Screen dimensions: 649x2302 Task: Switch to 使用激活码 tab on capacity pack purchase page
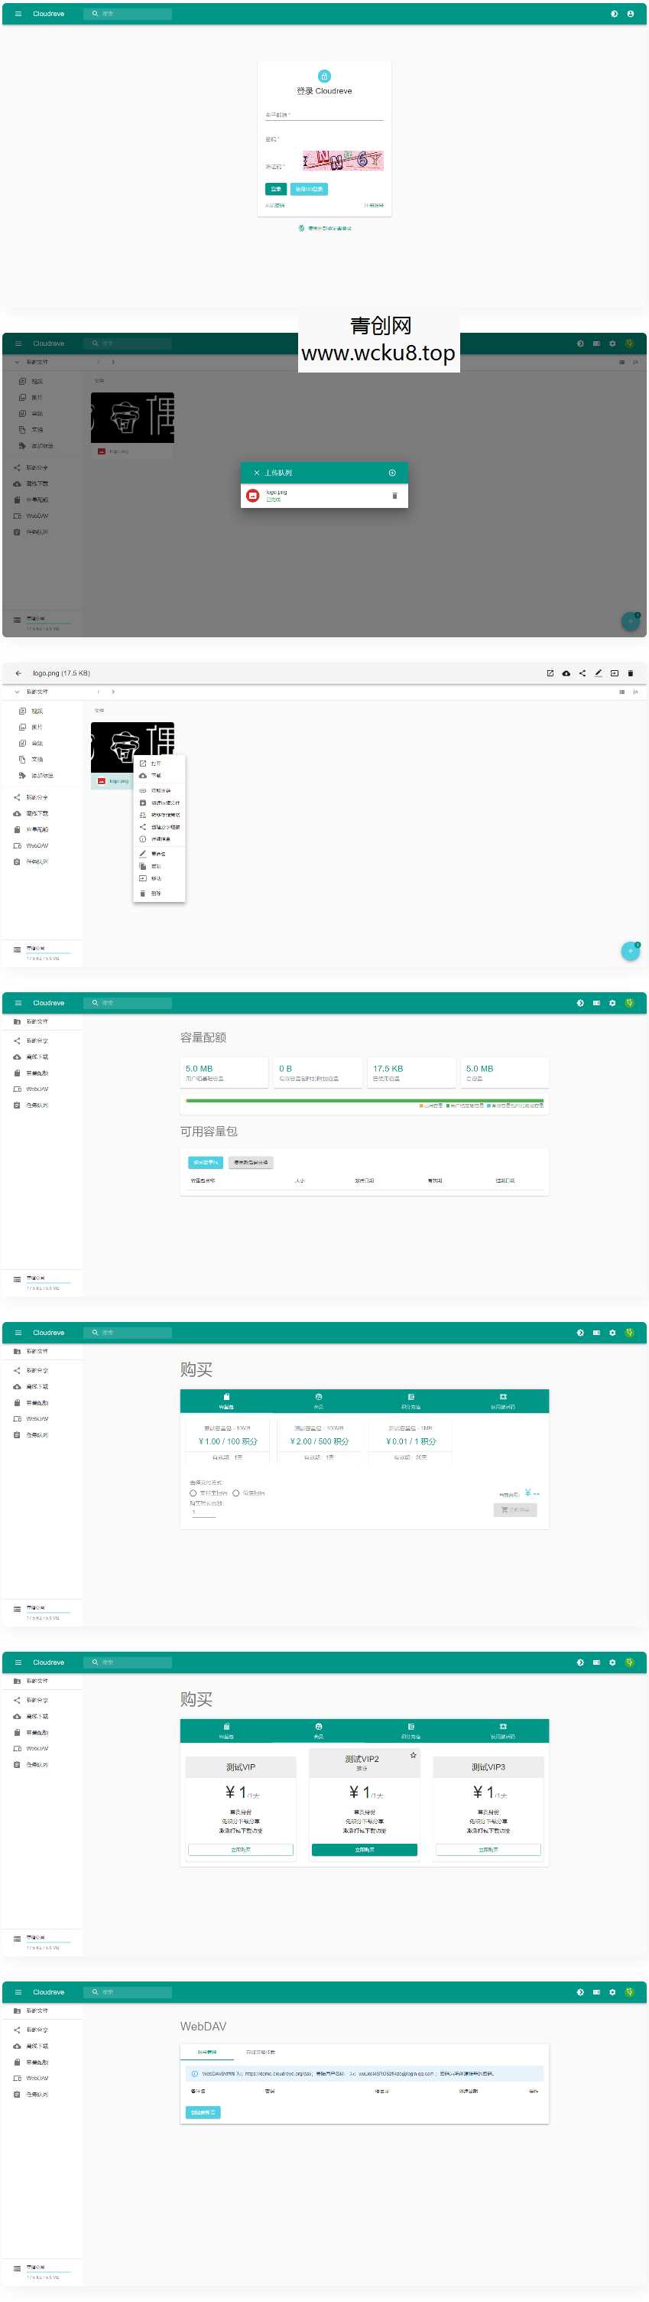coord(502,1400)
